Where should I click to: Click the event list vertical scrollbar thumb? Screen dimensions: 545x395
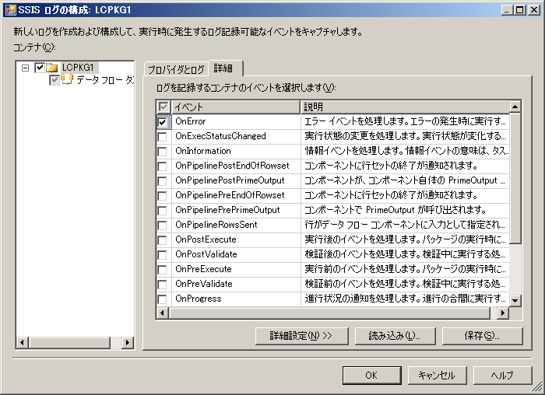[x=515, y=178]
